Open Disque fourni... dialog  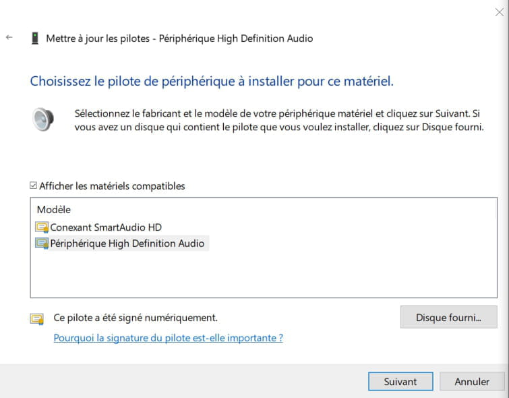tap(448, 317)
